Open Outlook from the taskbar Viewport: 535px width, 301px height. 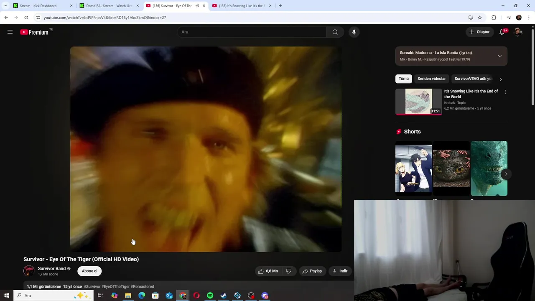pos(169,296)
